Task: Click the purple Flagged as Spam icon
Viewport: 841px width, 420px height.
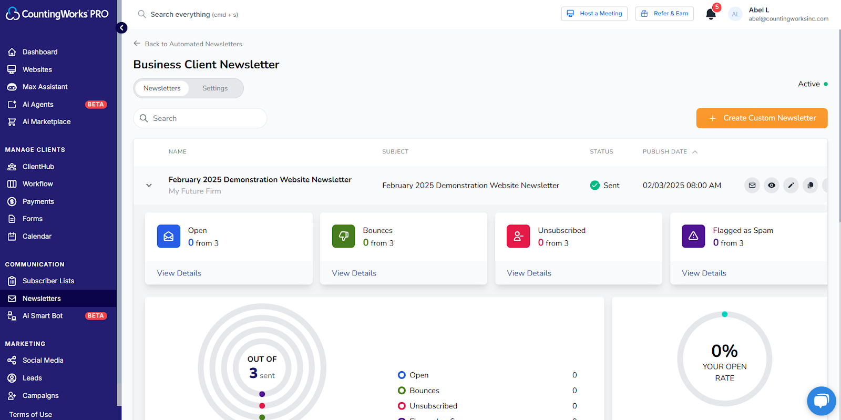Action: [x=693, y=236]
